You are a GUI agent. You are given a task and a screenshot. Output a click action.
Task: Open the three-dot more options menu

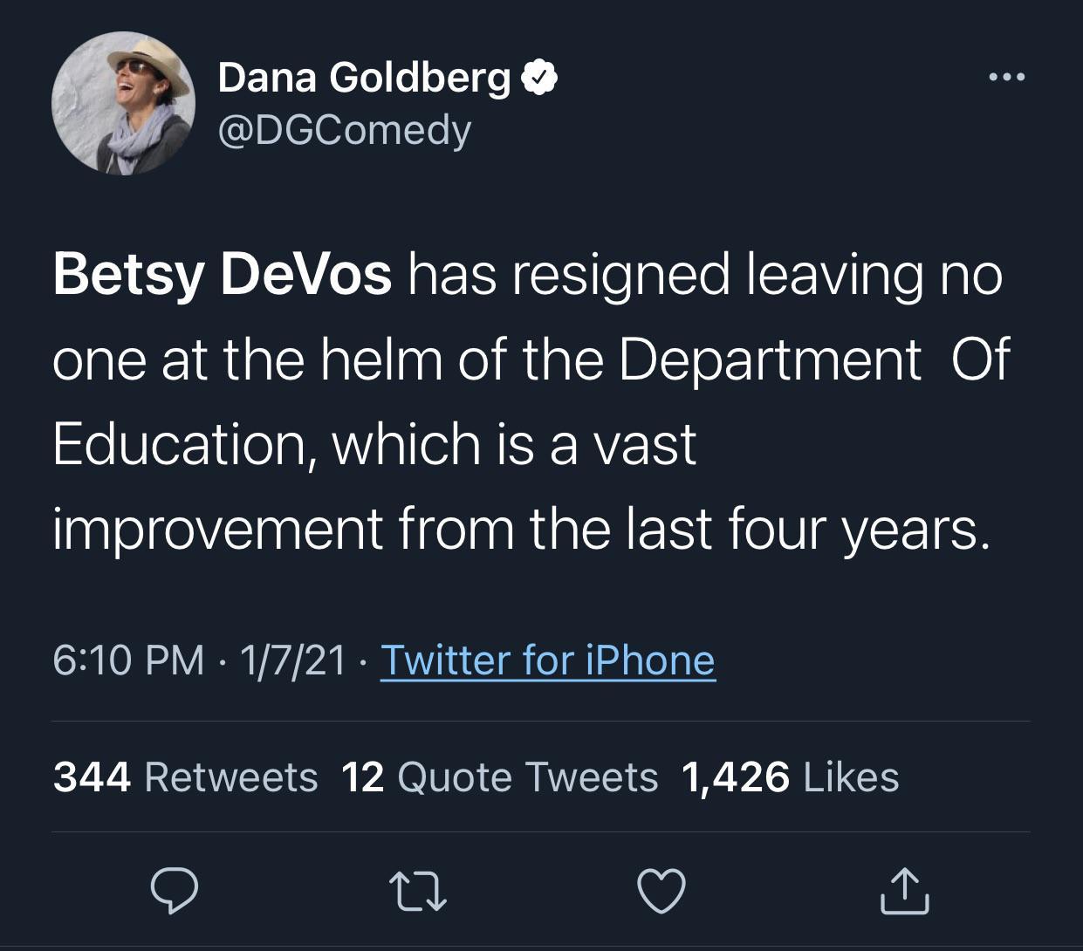coord(1006,78)
